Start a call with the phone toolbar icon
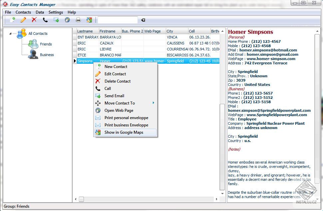 click(x=45, y=20)
